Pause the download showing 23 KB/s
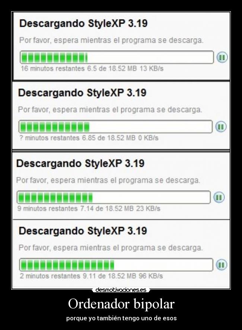The width and height of the screenshot is (242, 330). [x=219, y=197]
